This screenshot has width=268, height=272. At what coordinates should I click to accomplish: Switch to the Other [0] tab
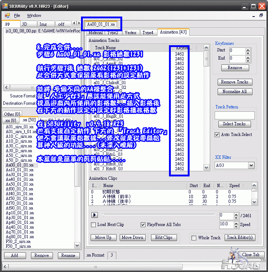click(x=12, y=114)
